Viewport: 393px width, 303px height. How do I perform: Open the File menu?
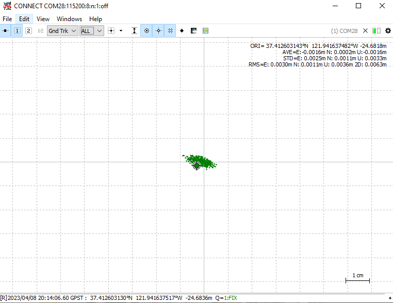click(x=7, y=19)
